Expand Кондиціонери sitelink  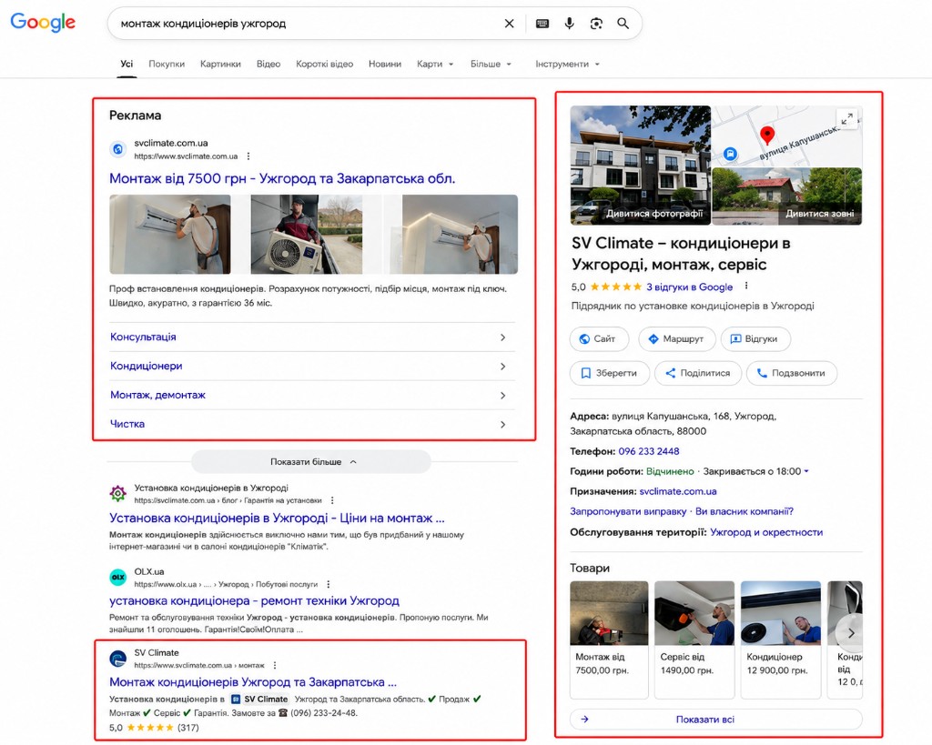pos(312,366)
